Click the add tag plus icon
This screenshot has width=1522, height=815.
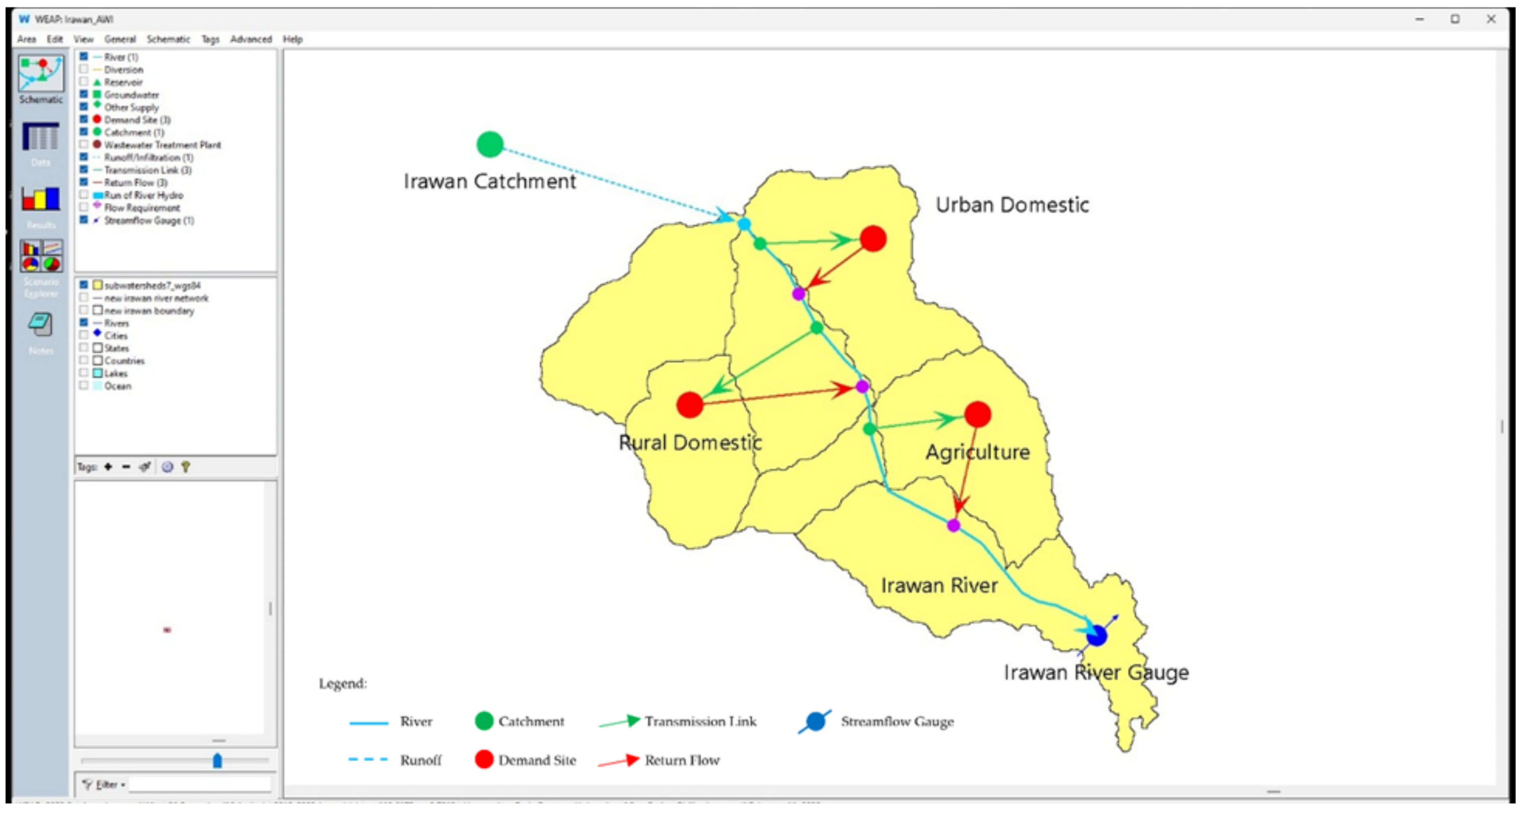(108, 466)
